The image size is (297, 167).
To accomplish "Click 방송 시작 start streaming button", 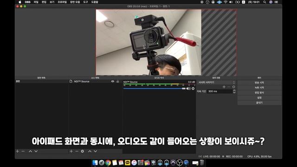I will pos(259,83).
